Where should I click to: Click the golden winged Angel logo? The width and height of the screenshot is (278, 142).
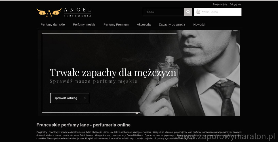click(49, 12)
